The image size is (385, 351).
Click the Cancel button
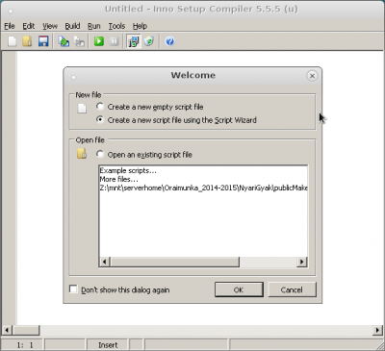(292, 289)
